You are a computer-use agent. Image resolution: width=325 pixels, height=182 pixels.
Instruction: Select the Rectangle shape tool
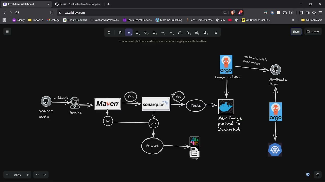(x=137, y=32)
